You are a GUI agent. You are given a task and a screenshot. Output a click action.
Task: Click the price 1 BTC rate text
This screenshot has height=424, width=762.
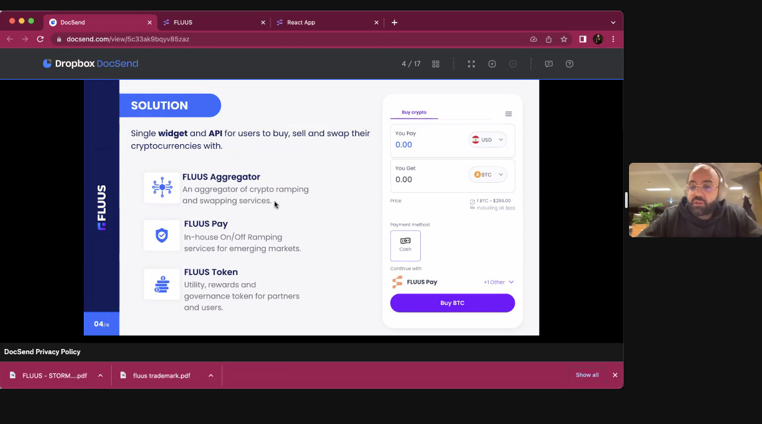(493, 201)
